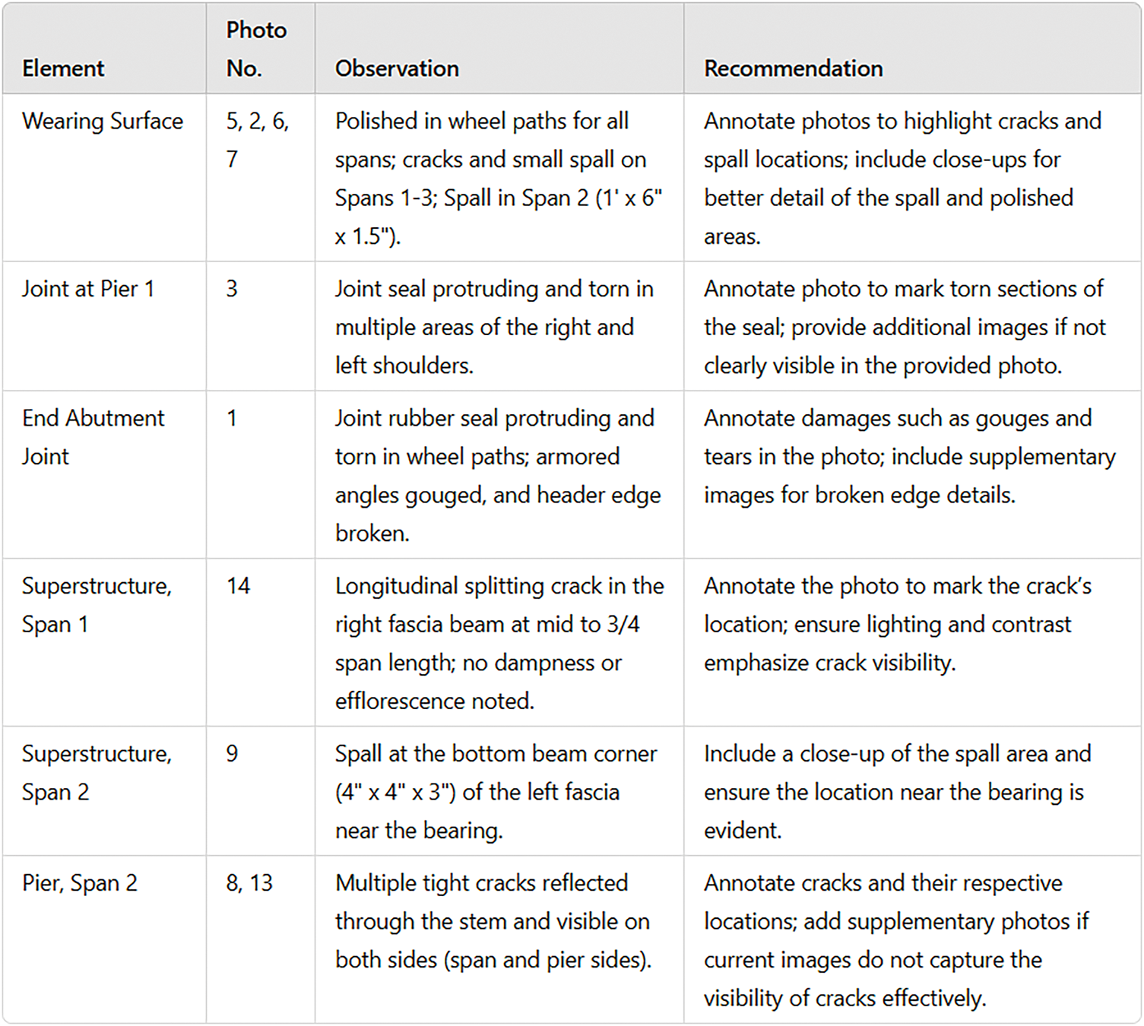The image size is (1144, 1026).
Task: Click the Observation column header
Action: coord(397,68)
